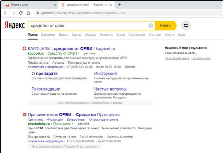223x153 pixels.
Task: Open search settings sliders icon
Action: pyautogui.click(x=186, y=25)
